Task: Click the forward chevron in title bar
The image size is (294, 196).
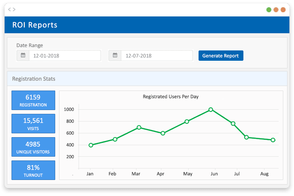Action: point(14,10)
